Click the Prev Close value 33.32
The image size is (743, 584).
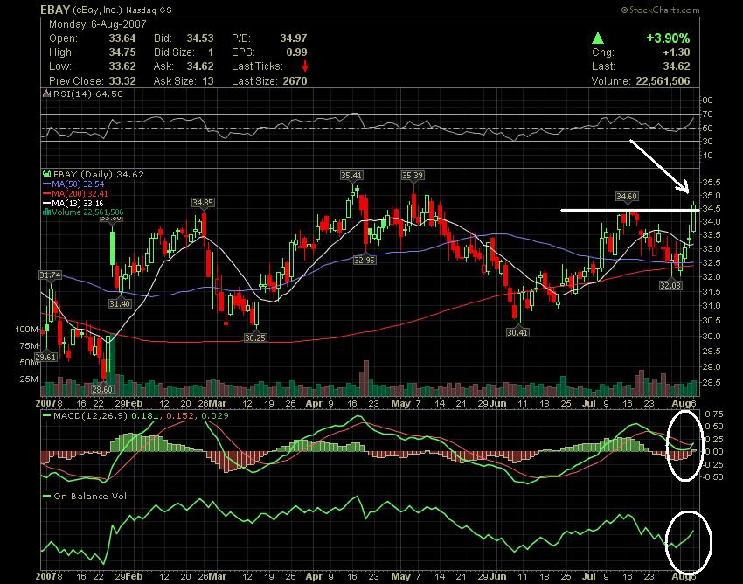(x=122, y=81)
